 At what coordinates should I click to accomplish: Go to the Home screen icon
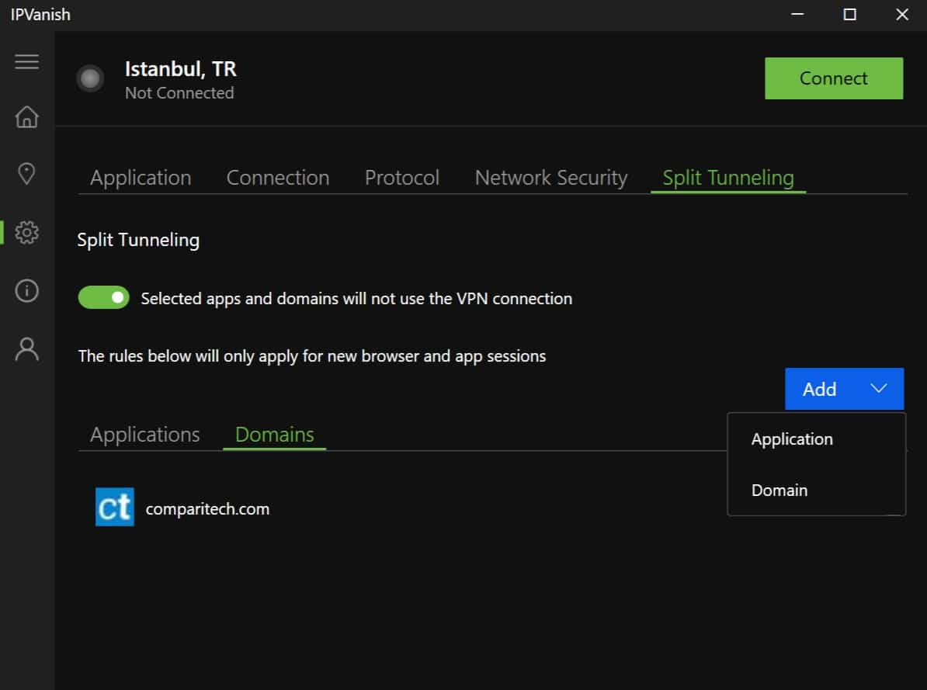26,116
